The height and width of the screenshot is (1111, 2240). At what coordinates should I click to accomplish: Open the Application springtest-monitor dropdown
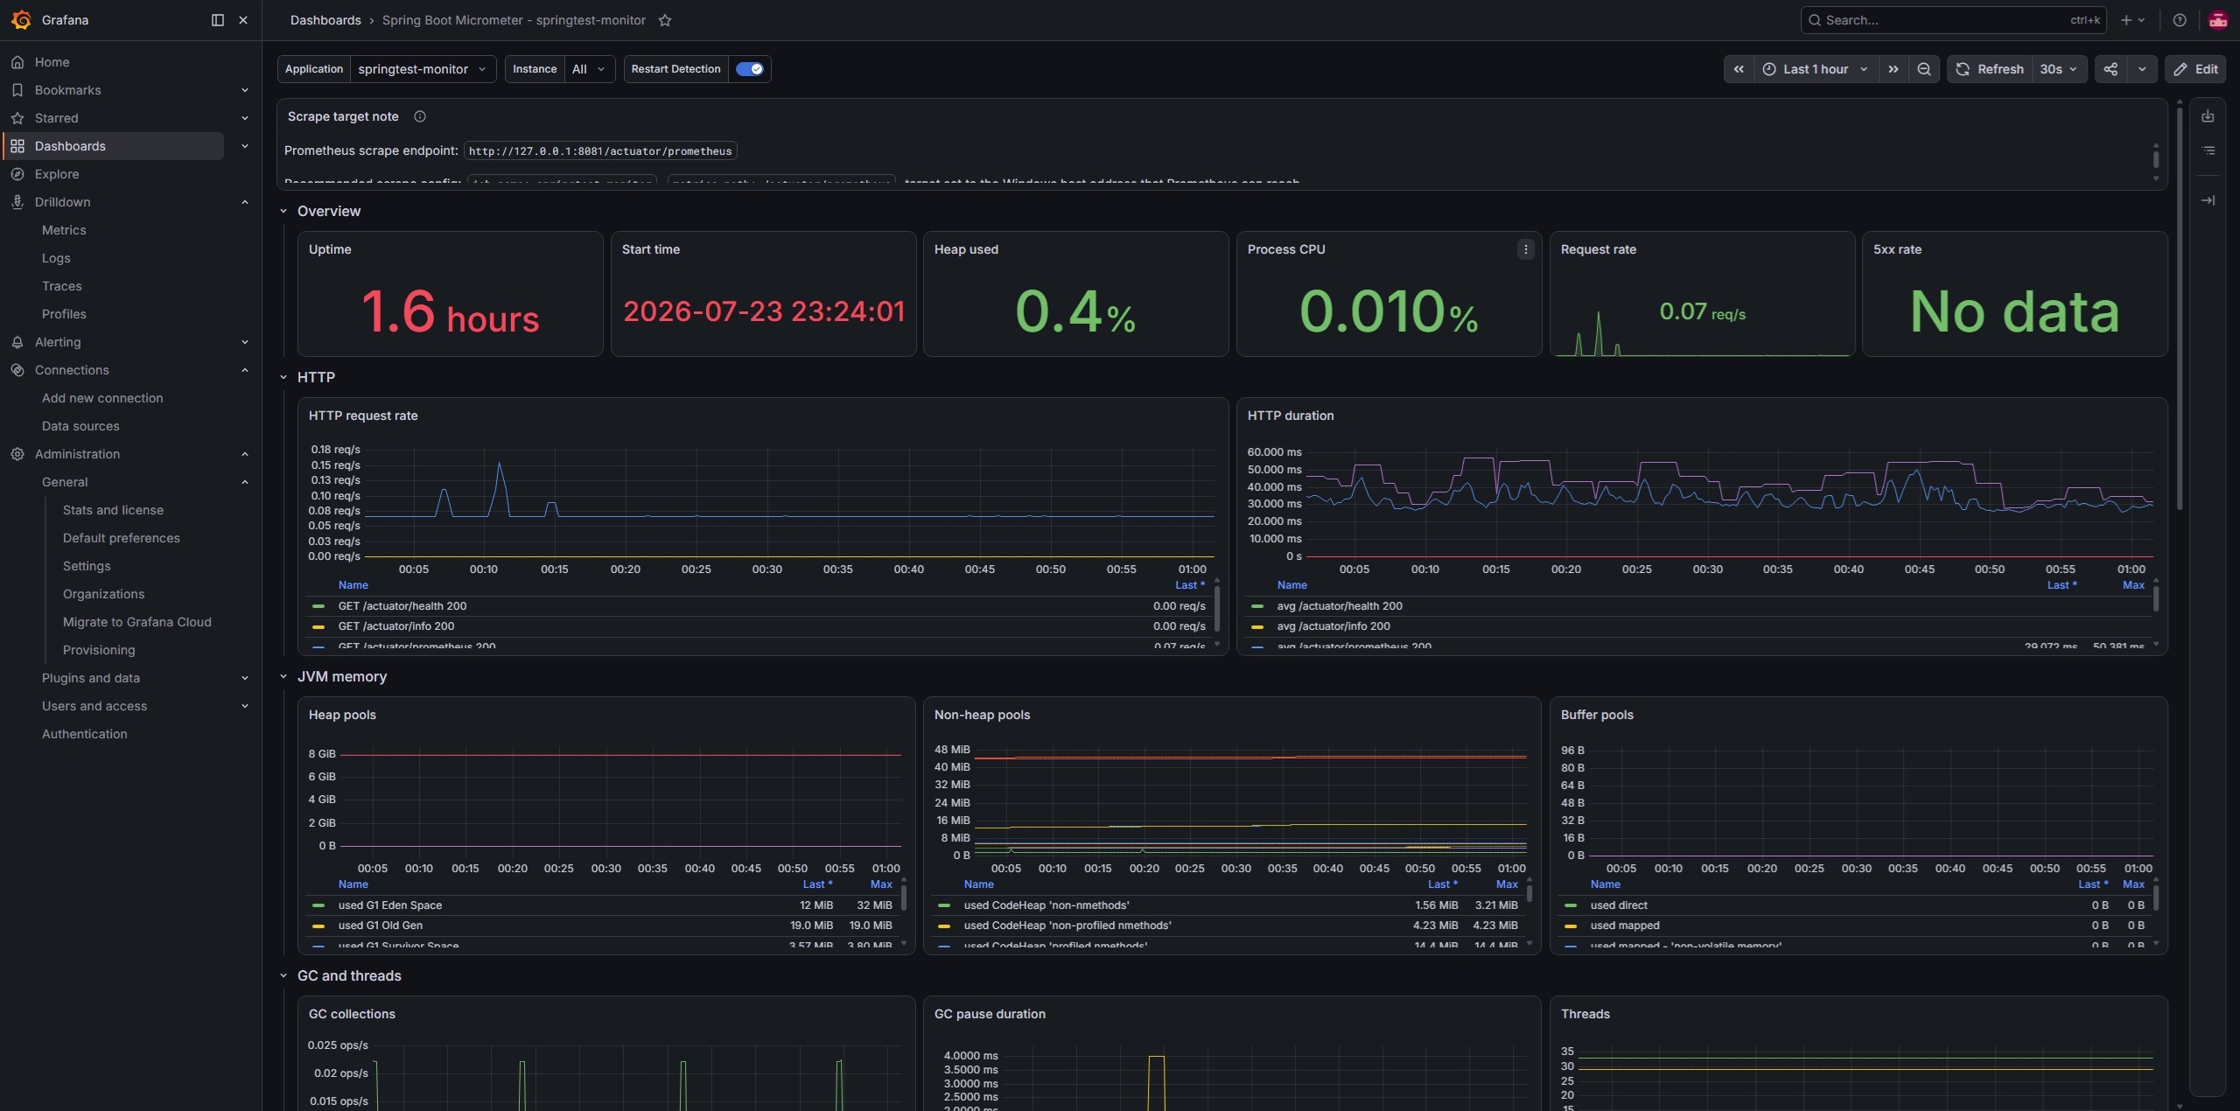tap(423, 69)
